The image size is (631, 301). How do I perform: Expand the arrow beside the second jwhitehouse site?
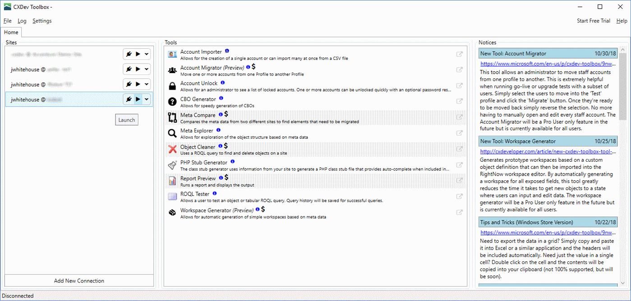click(146, 84)
